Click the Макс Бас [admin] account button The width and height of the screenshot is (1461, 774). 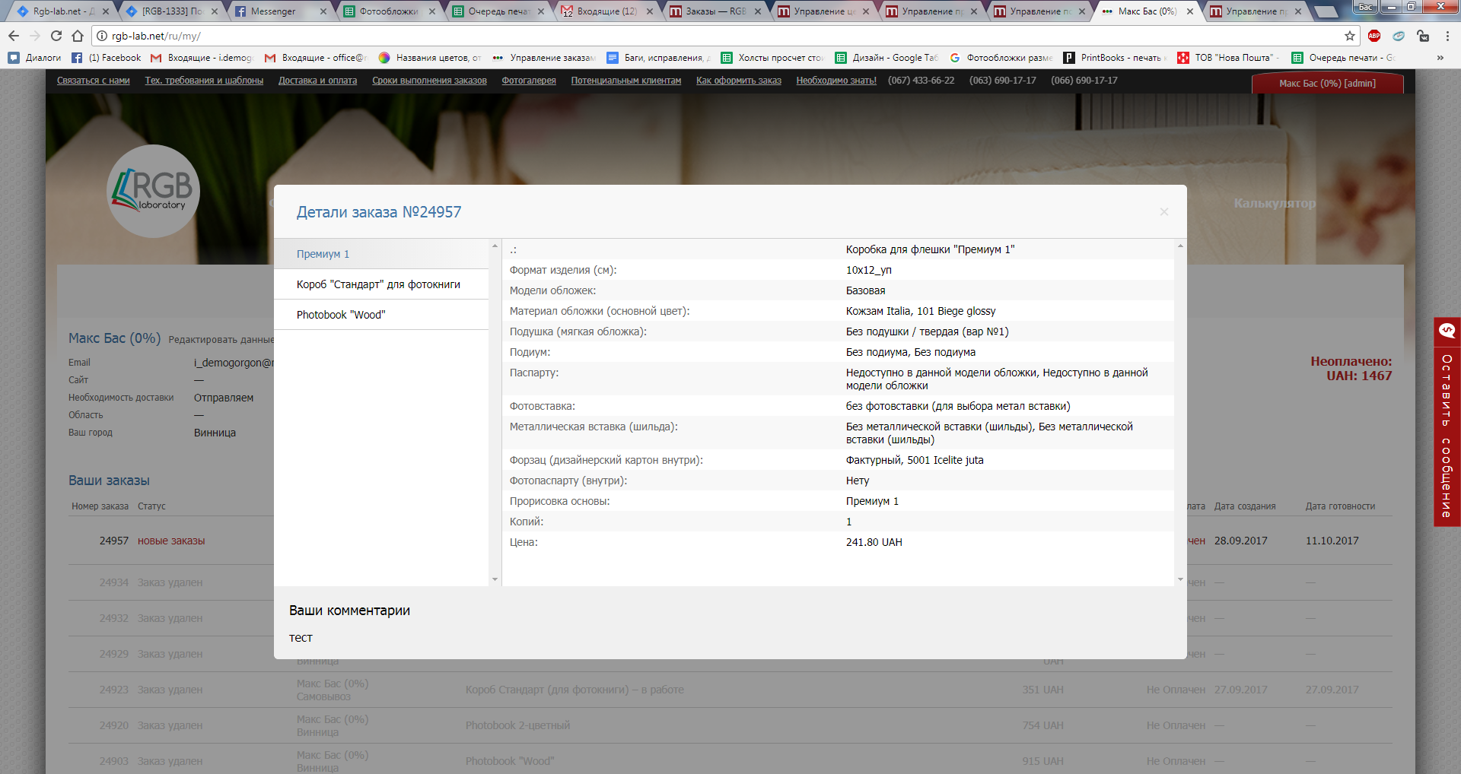[x=1327, y=84]
